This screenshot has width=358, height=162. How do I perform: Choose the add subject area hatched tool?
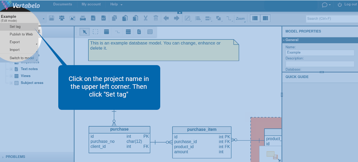pyautogui.click(x=150, y=32)
